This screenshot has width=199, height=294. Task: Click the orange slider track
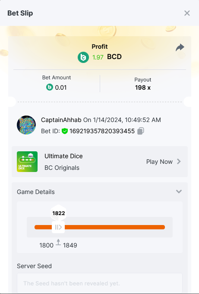tap(100, 227)
